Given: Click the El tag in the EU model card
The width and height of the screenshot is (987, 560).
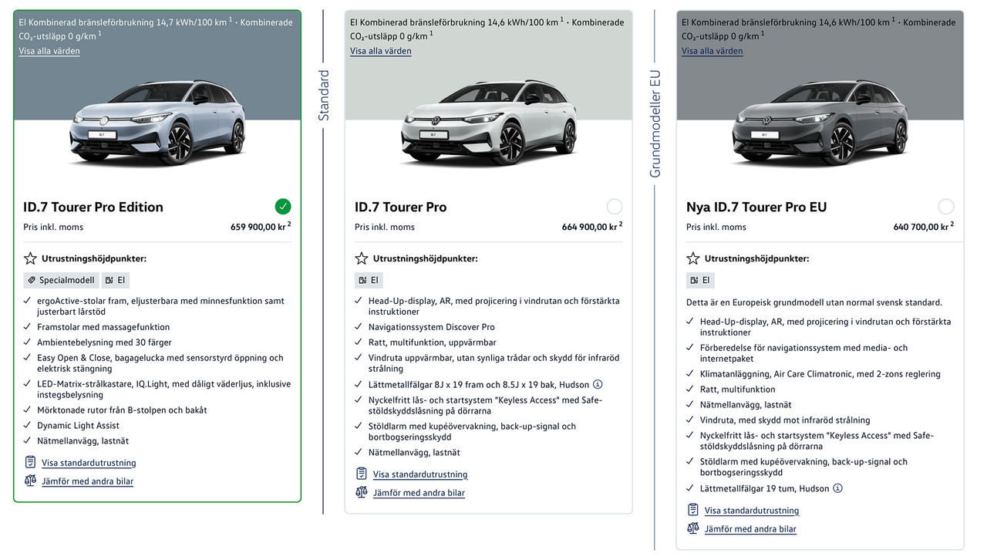Looking at the screenshot, I should coord(700,280).
